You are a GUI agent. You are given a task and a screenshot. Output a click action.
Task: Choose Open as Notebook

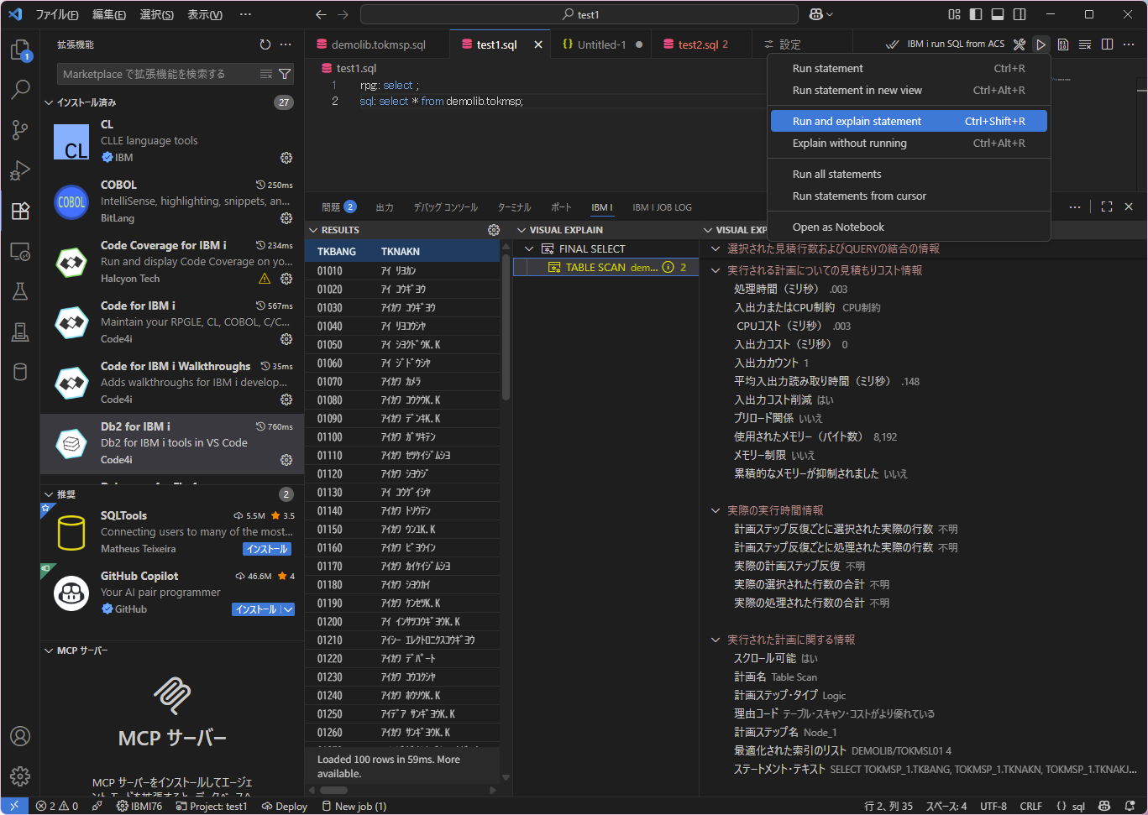(909, 227)
